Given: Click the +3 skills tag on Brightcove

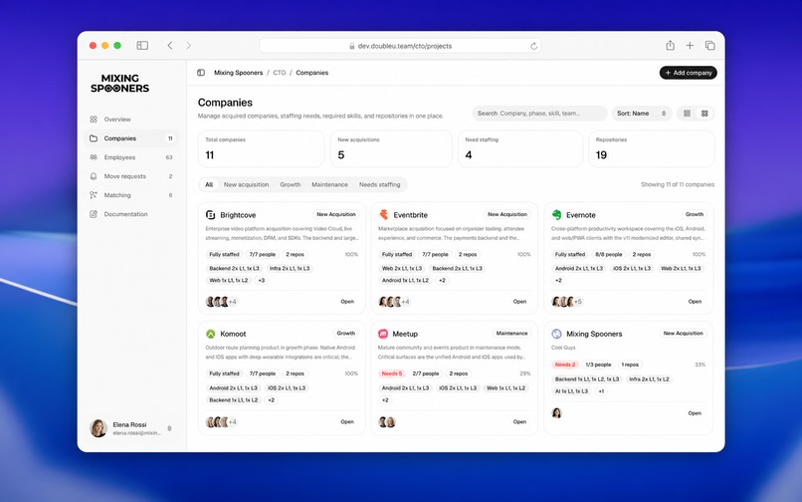Looking at the screenshot, I should point(262,280).
